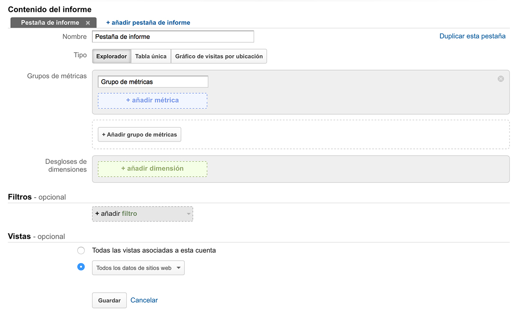514x314 pixels.
Task: Add a new report tab
Action: click(x=148, y=23)
